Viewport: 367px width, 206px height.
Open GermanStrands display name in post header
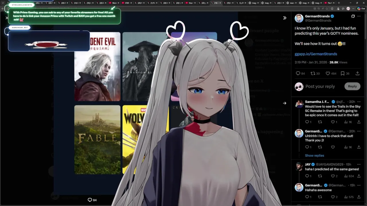point(317,16)
